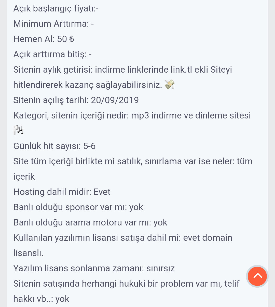Click 'Kullanılan yazılımın lisansı' line
The width and height of the screenshot is (275, 307).
(x=123, y=238)
